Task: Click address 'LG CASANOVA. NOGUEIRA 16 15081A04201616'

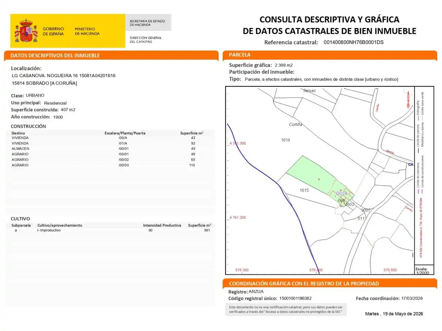Action: (64, 76)
